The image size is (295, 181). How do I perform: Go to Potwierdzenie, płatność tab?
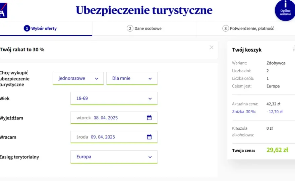[x=245, y=28]
